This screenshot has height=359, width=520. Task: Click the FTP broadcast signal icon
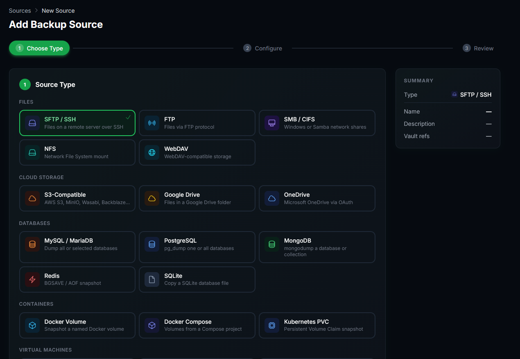[152, 123]
